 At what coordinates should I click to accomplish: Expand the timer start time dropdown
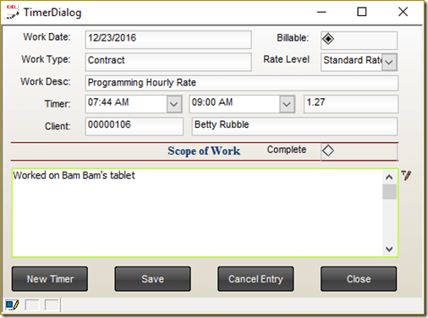coord(174,104)
